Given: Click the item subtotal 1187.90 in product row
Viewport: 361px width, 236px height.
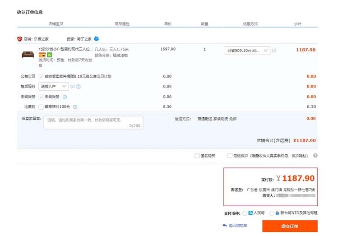Looking at the screenshot, I should click(306, 50).
